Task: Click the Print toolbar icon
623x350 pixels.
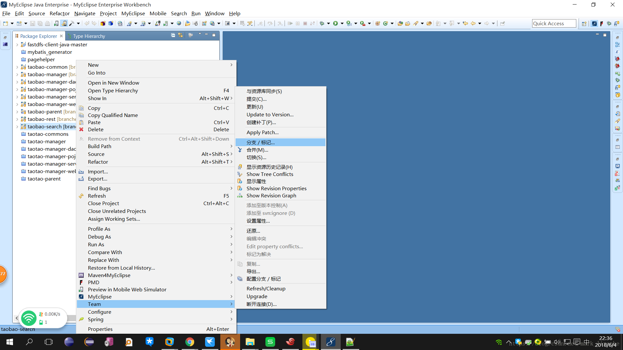Action: click(x=48, y=23)
